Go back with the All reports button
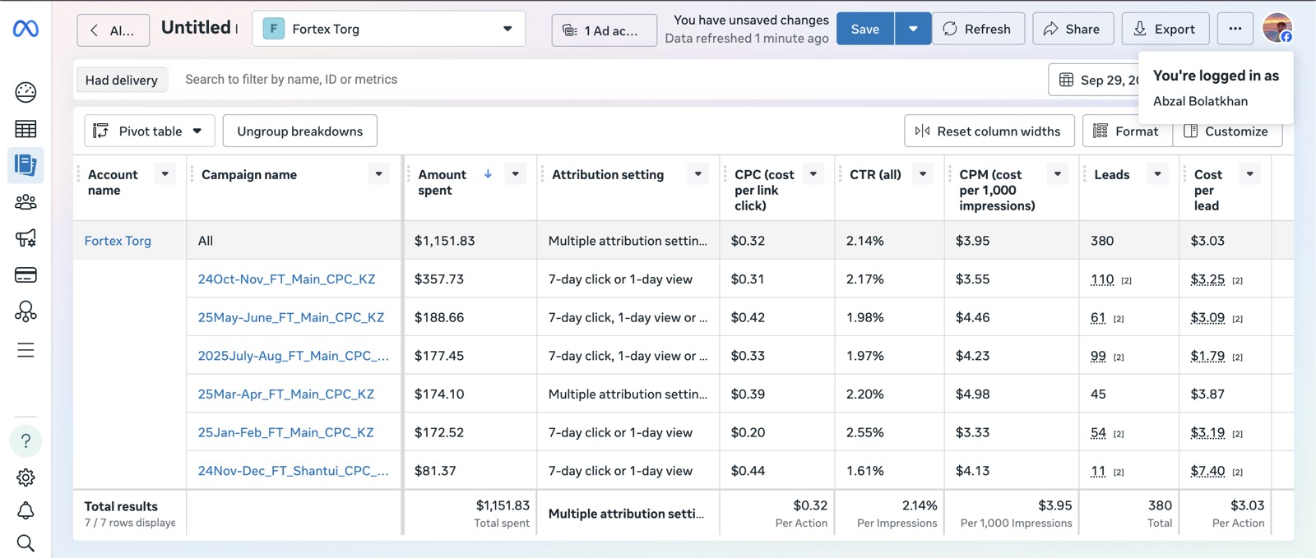The width and height of the screenshot is (1316, 558). 114,30
